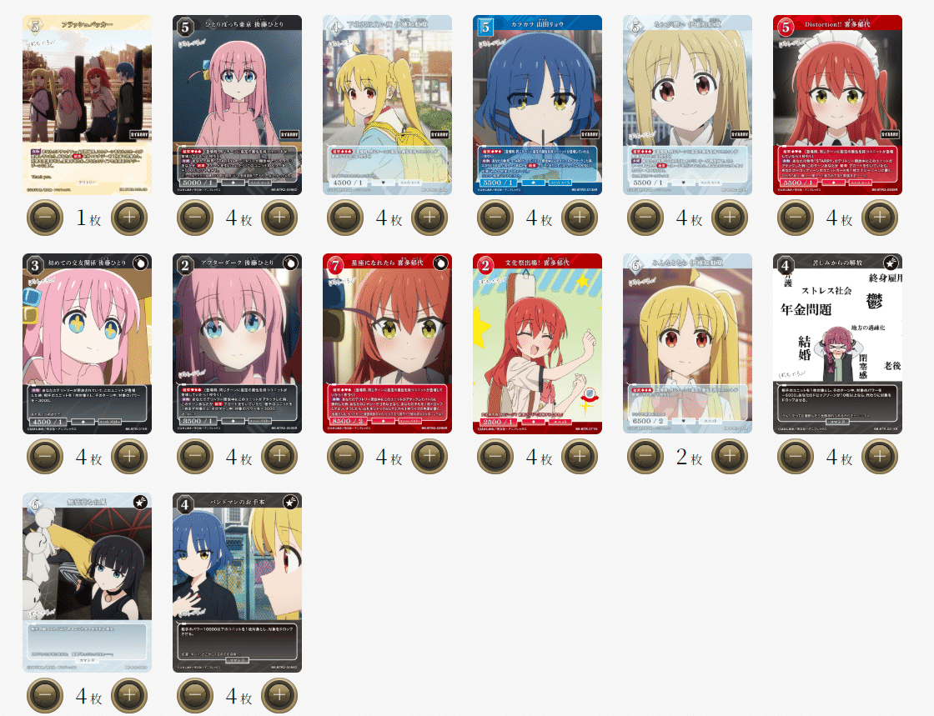Add a copy of the black-haired girl card

coord(129,695)
